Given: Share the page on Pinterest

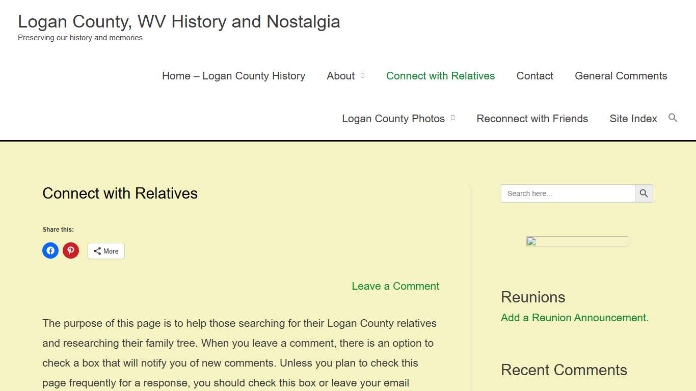Looking at the screenshot, I should 71,250.
